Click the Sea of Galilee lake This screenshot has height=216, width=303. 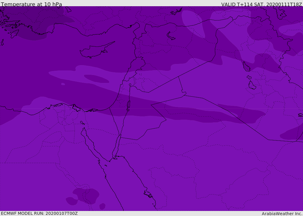pos(130,85)
